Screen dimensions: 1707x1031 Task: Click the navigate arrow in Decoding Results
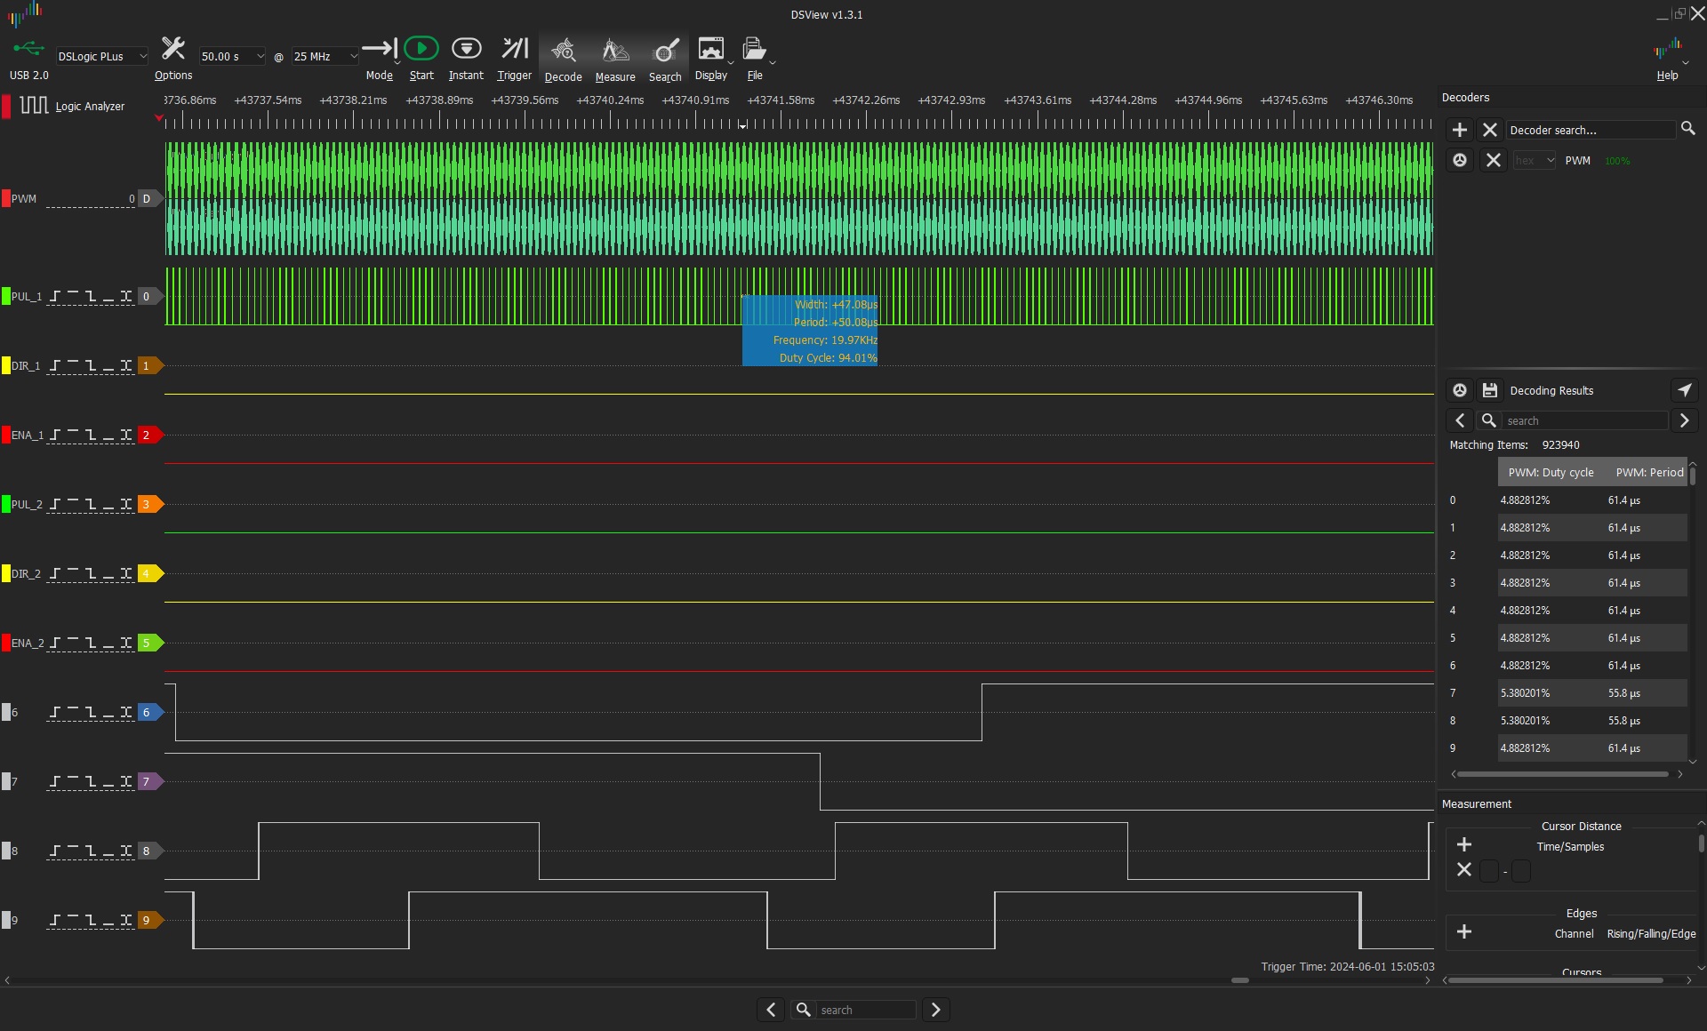click(x=1684, y=390)
